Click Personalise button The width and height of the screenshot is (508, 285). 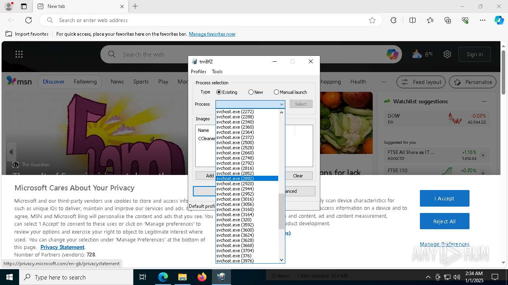473,82
